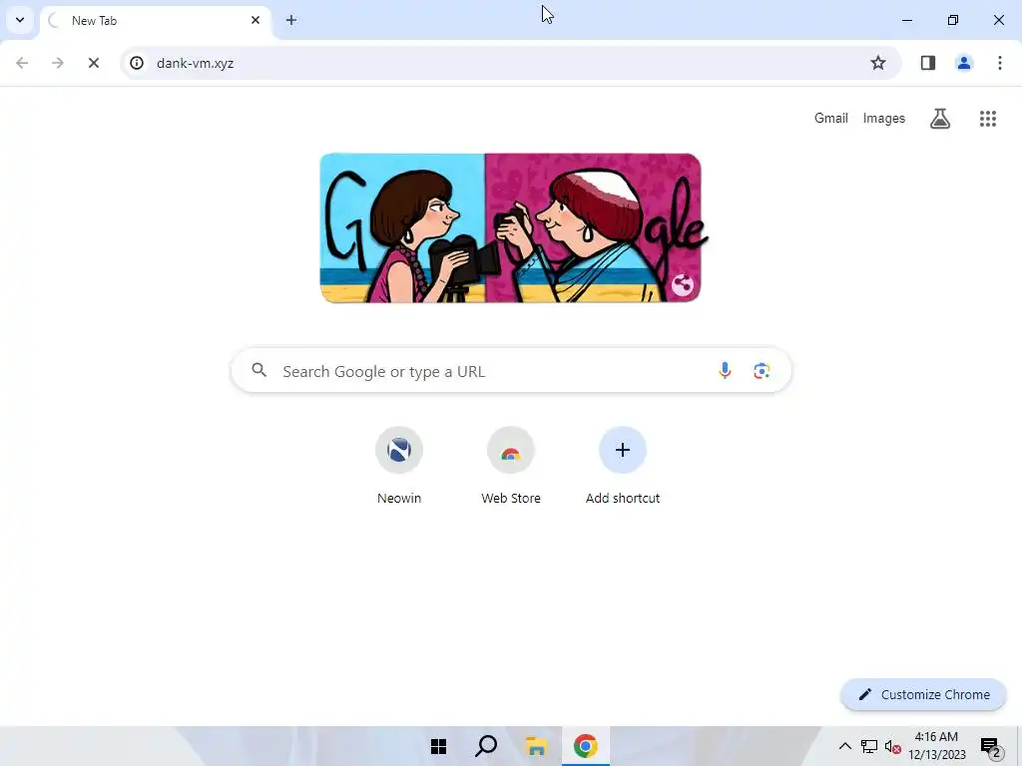Start voice search with microphone

pyautogui.click(x=725, y=371)
